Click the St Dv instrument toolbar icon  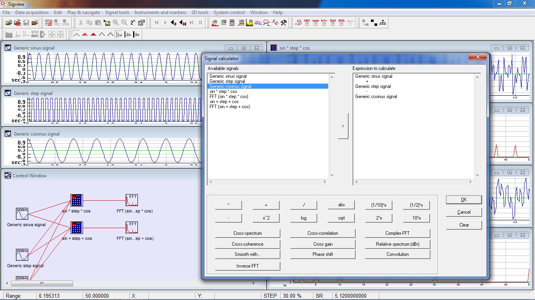pyautogui.click(x=324, y=23)
